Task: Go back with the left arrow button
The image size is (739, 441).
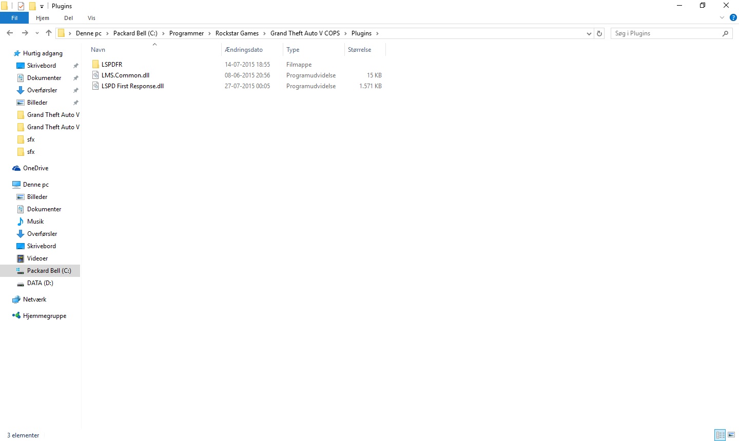Action: tap(10, 33)
